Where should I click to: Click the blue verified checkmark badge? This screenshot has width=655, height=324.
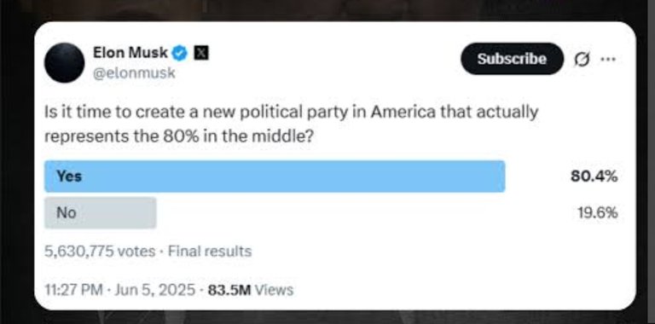coord(180,54)
